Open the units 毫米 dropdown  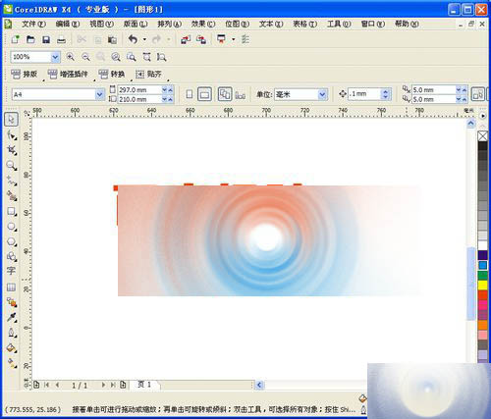(322, 94)
